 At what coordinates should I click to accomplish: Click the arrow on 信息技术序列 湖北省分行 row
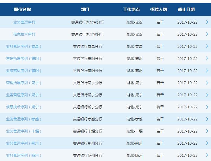pos(207,34)
